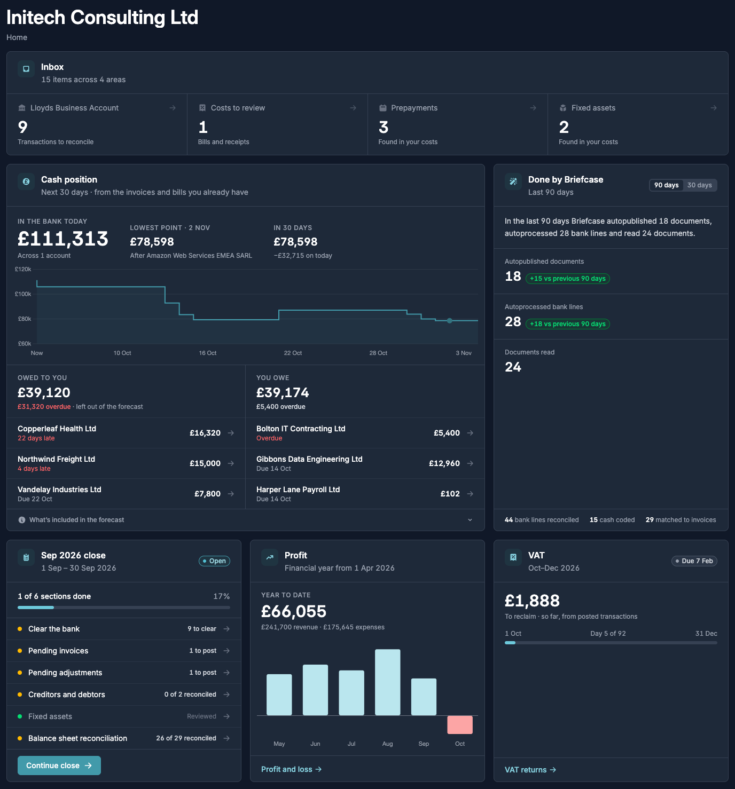The height and width of the screenshot is (789, 735).
Task: Click the lowest point marker on cash chart
Action: pyautogui.click(x=450, y=321)
